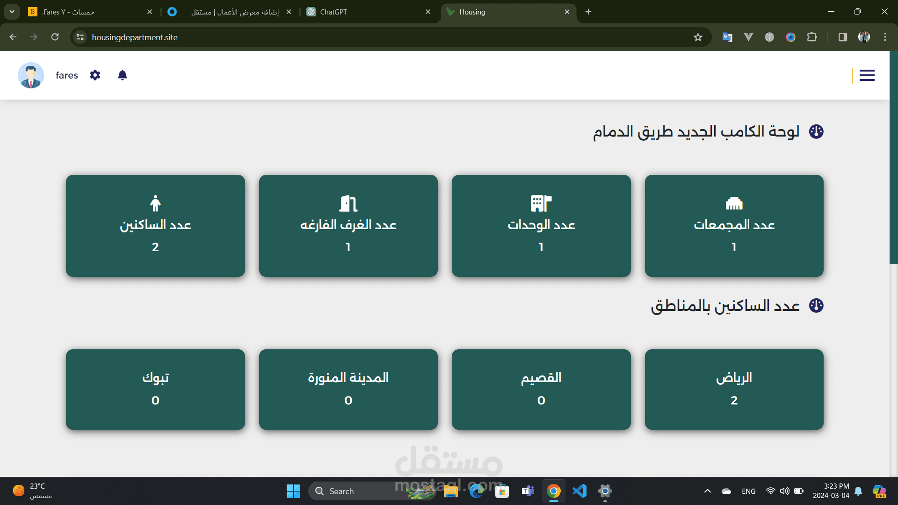Close the ChatGPT tab

428,12
